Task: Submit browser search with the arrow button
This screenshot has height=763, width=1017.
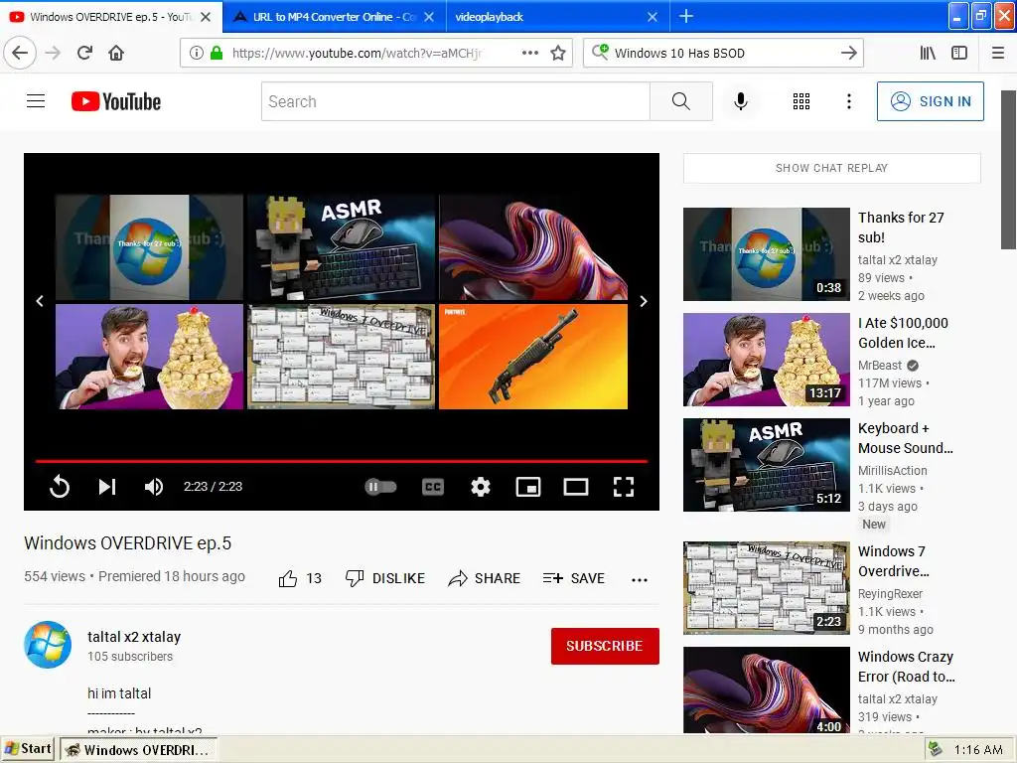Action: (x=848, y=53)
